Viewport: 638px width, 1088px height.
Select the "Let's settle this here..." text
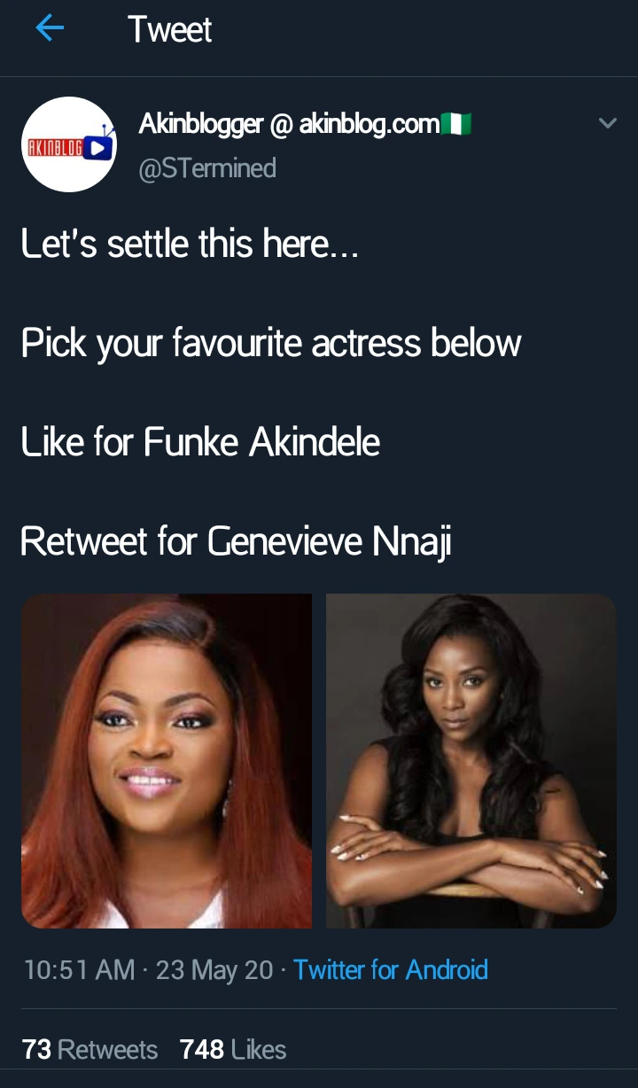click(x=190, y=243)
